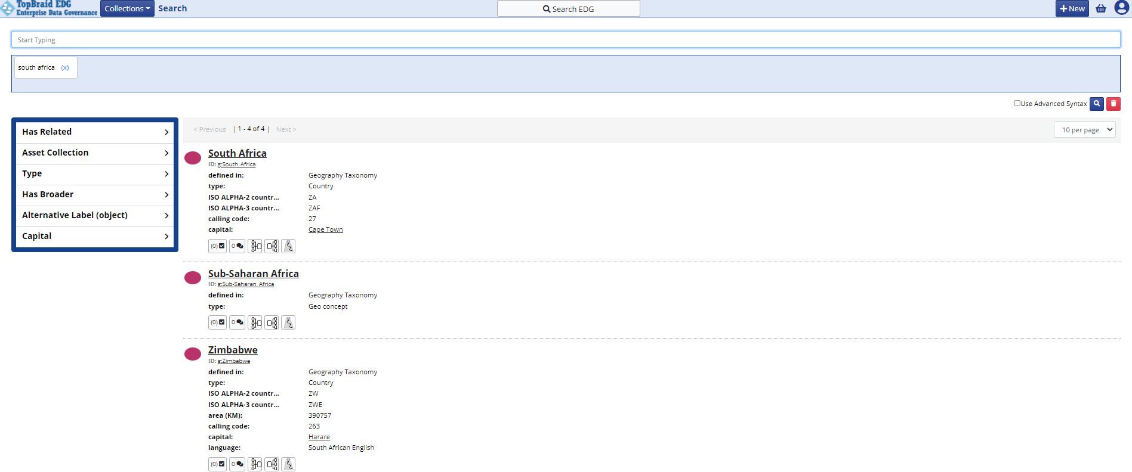This screenshot has width=1132, height=472.
Task: Enable the Use Advanced Syntax checkbox
Action: (1017, 103)
